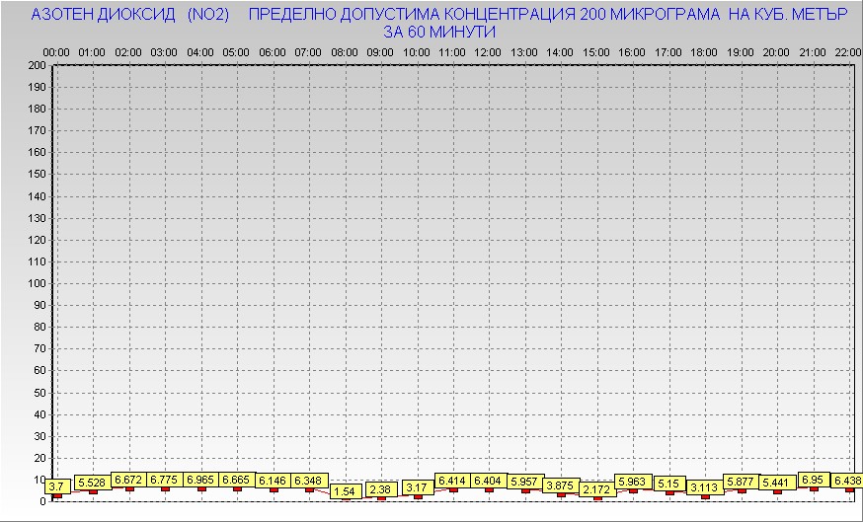Image resolution: width=863 pixels, height=522 pixels.
Task: Select the 06:00 time axis label
Action: (x=273, y=52)
